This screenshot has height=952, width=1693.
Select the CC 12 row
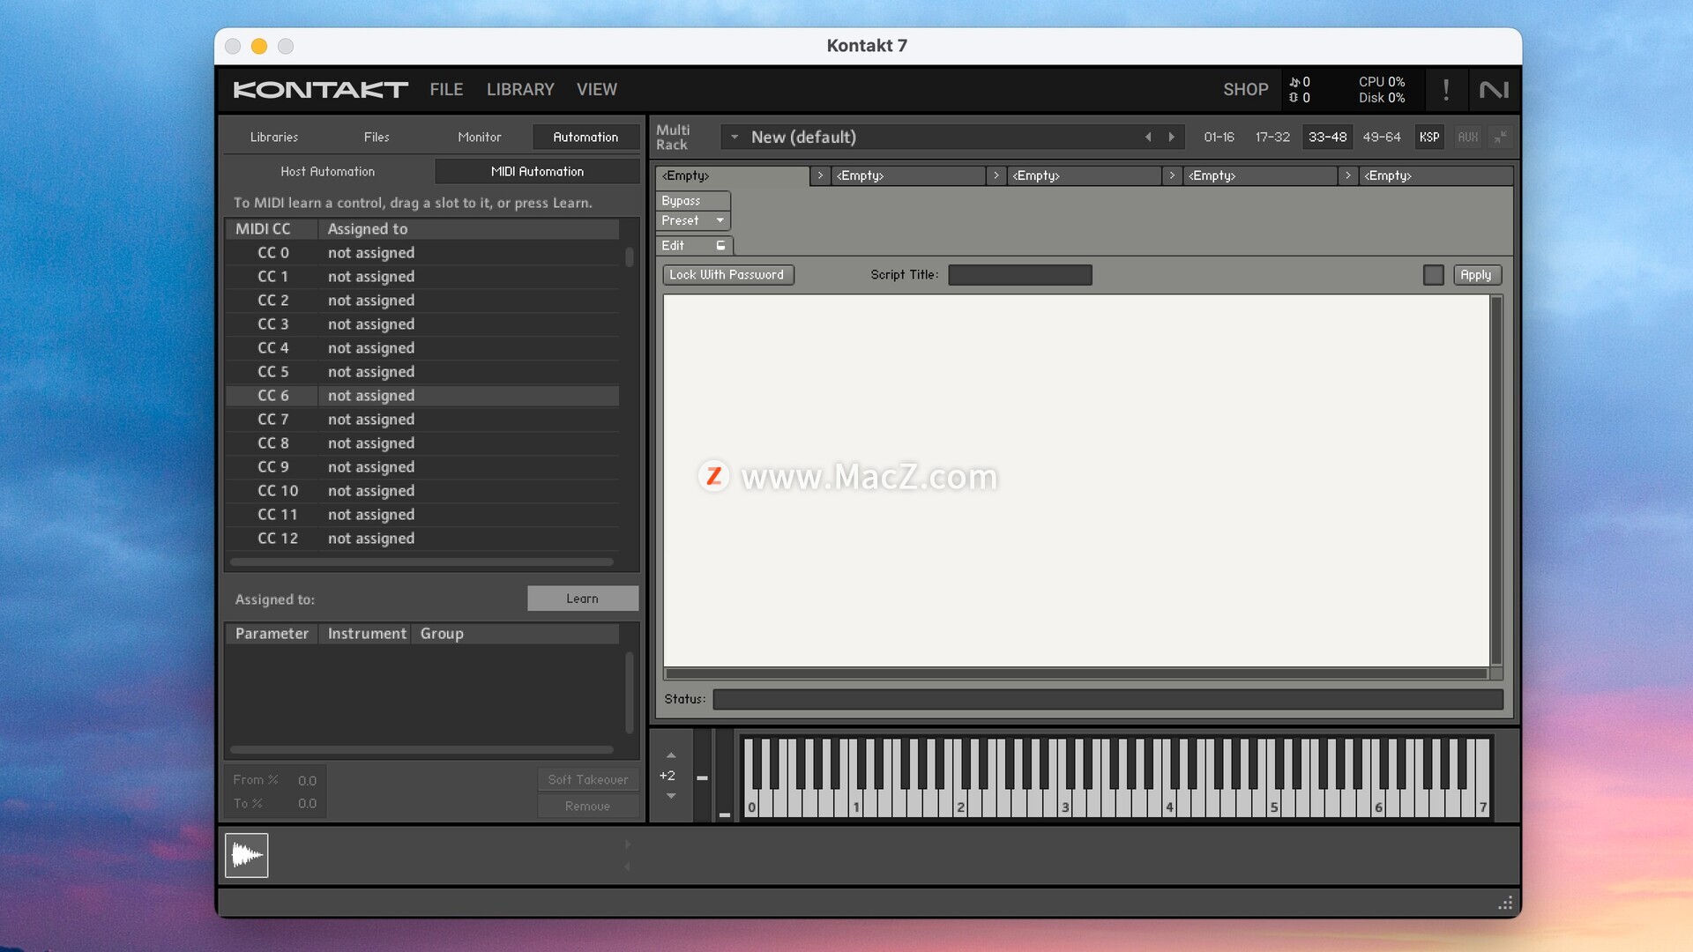coord(422,539)
